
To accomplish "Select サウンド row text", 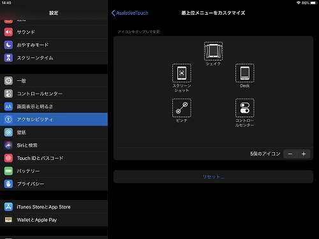I will coord(26,32).
